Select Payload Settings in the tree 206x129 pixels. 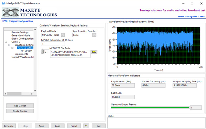[x=25, y=48]
